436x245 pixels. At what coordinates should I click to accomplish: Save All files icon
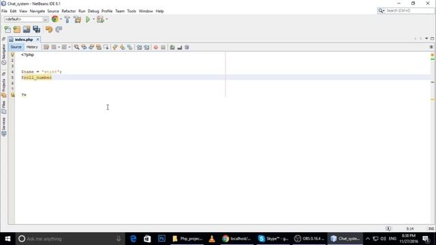click(36, 29)
